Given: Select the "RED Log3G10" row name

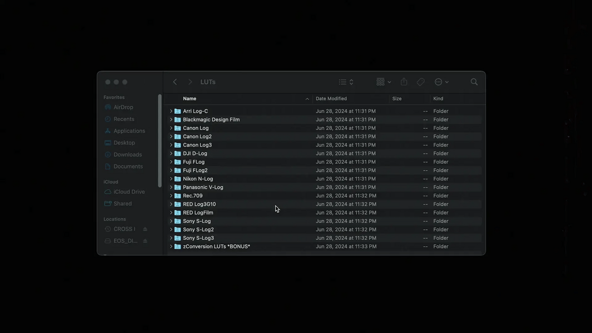Looking at the screenshot, I should (x=199, y=204).
